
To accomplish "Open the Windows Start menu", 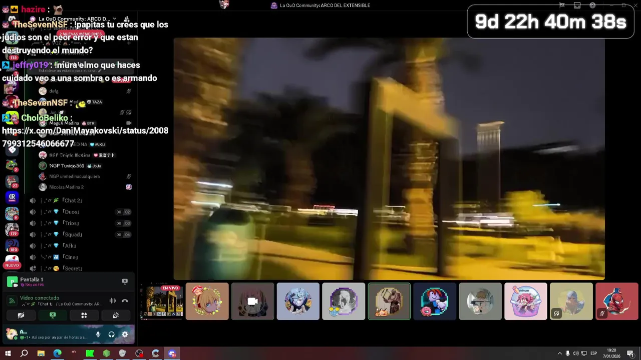I will pyautogui.click(x=8, y=353).
